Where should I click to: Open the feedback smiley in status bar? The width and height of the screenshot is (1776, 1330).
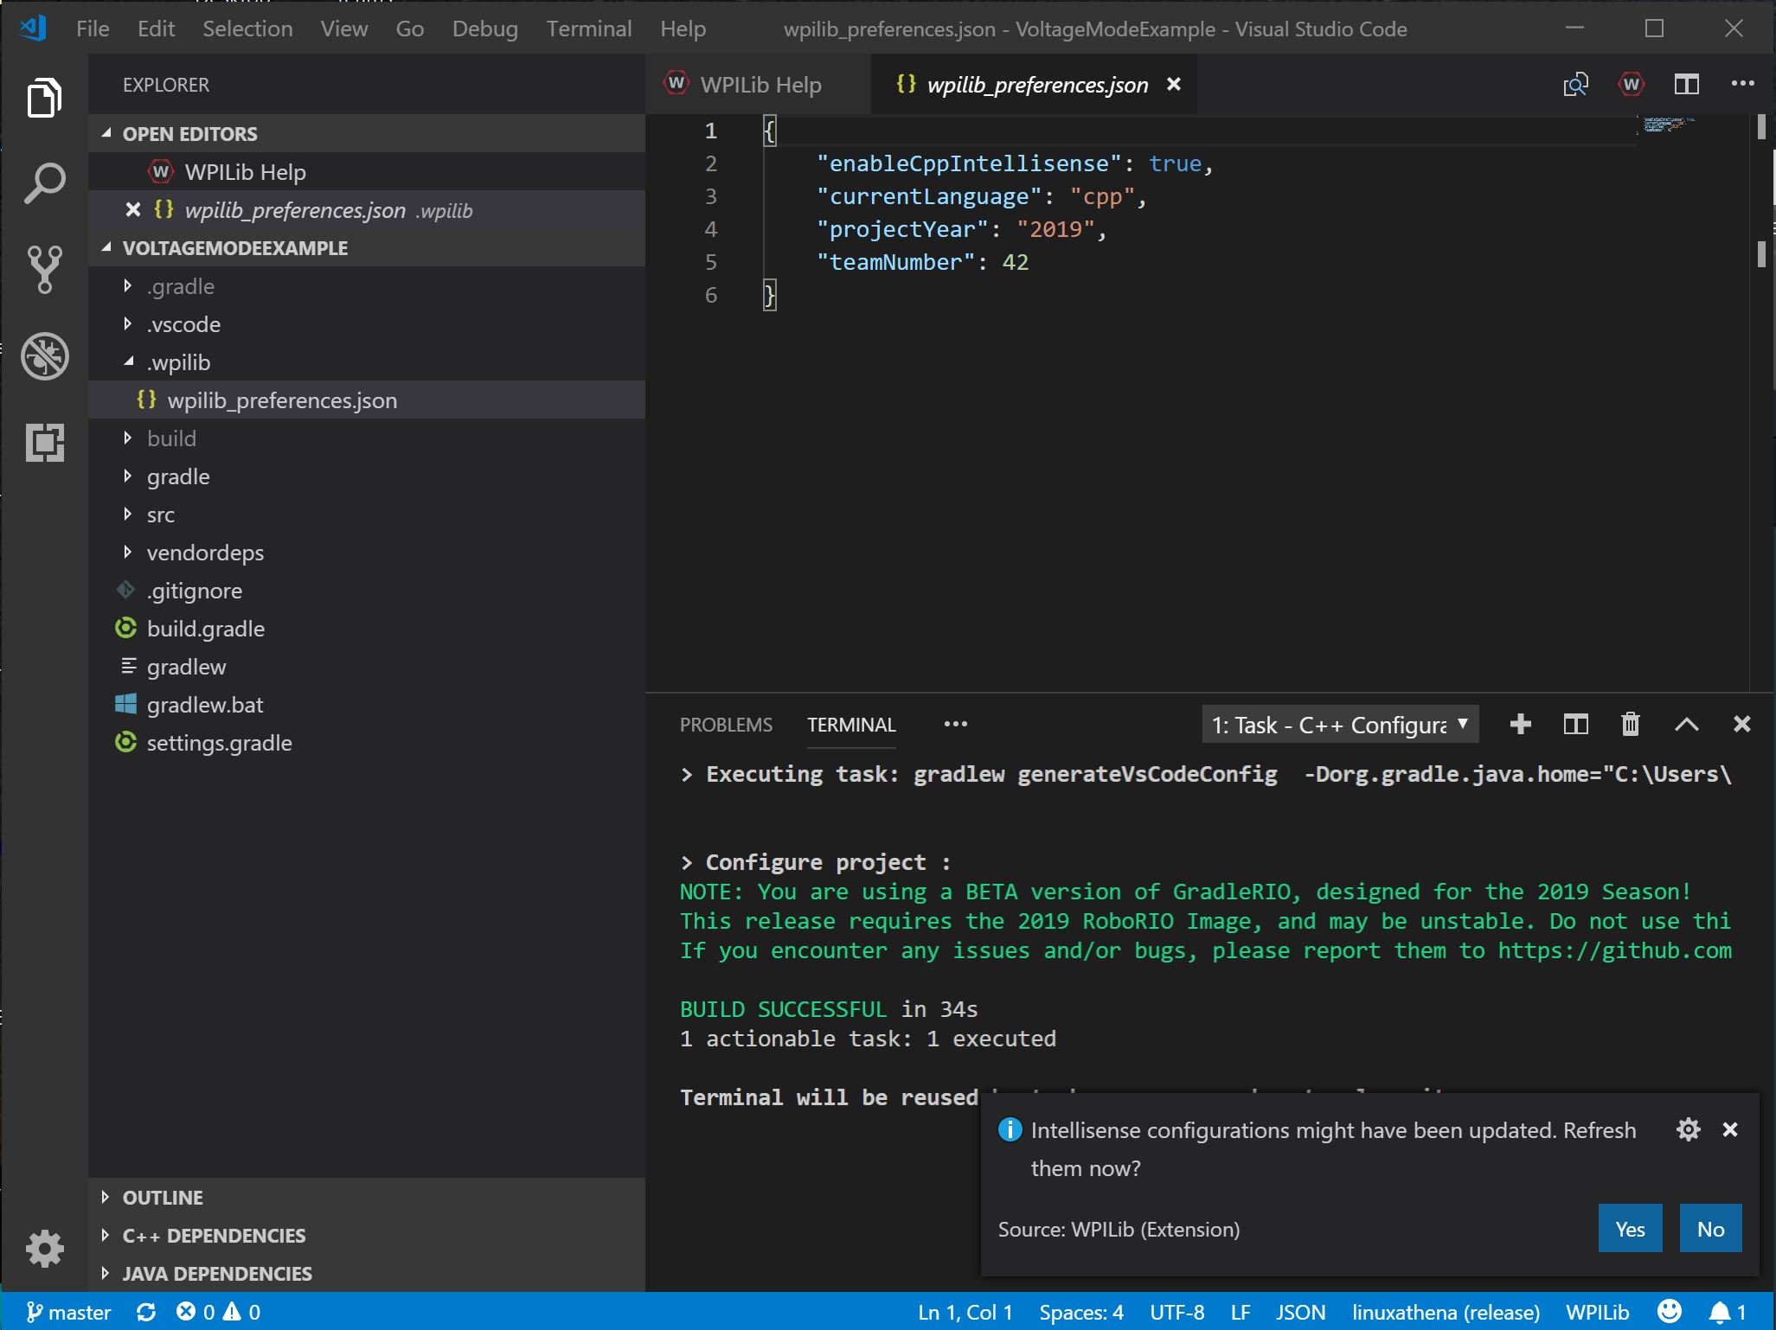click(1670, 1312)
